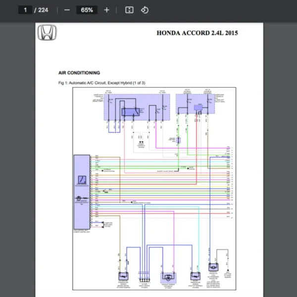The width and height of the screenshot is (297, 297).
Task: Rotate the document with the rotate icon
Action: click(145, 10)
